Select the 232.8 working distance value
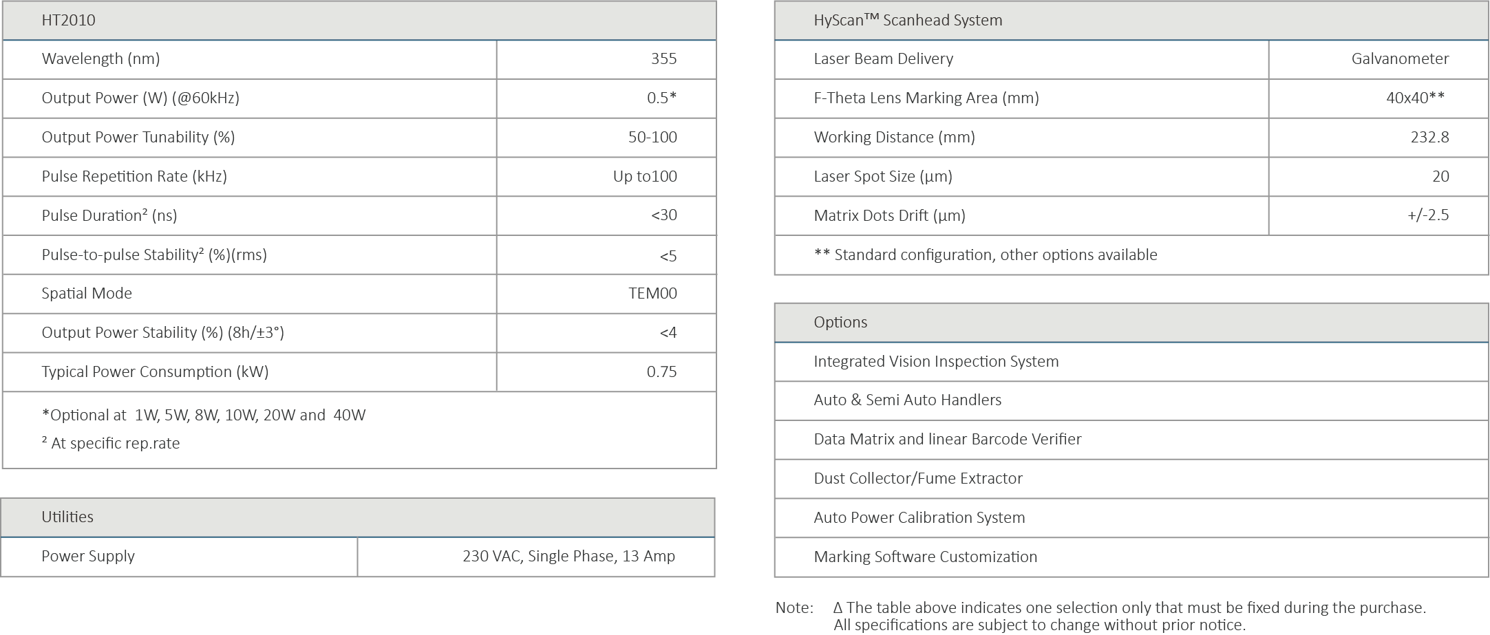This screenshot has width=1490, height=635. pyautogui.click(x=1429, y=138)
